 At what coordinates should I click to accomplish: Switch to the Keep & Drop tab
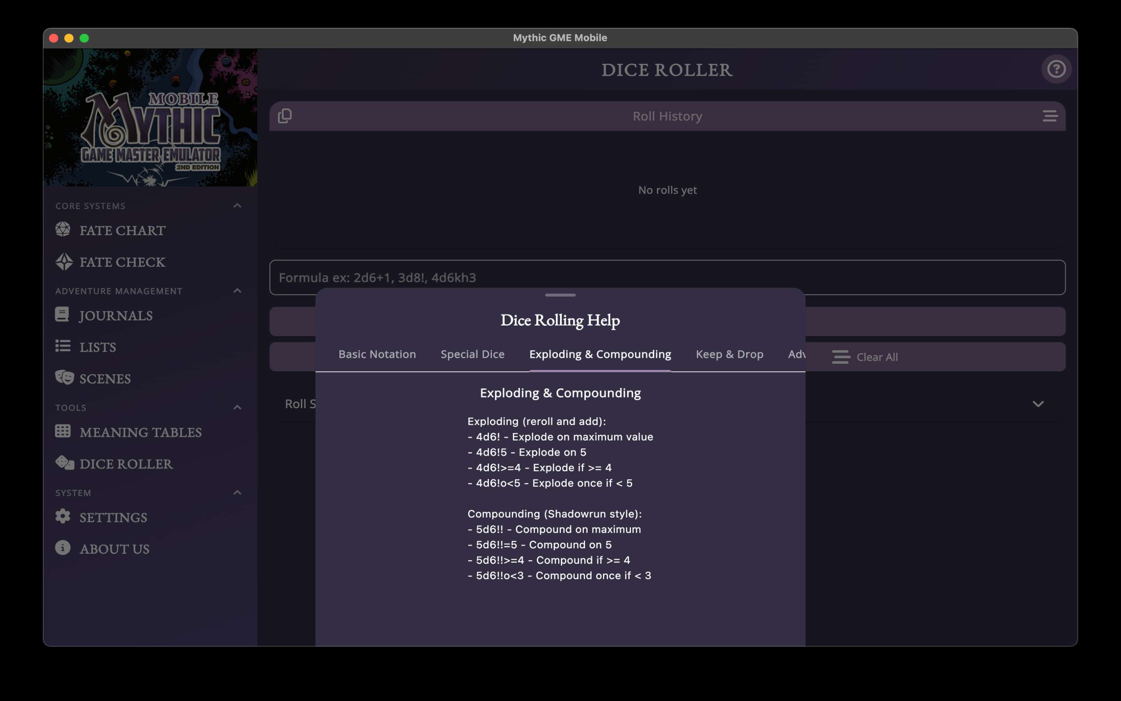(729, 354)
